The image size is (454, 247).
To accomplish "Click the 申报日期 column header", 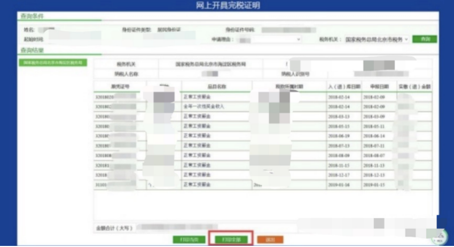I will (379, 86).
